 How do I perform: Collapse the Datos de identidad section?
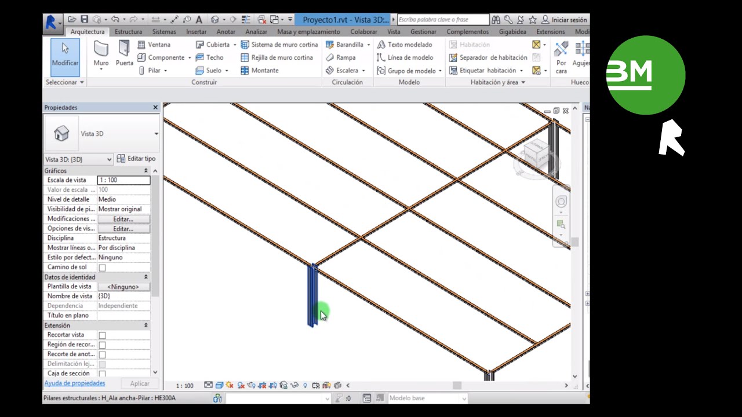pyautogui.click(x=146, y=277)
